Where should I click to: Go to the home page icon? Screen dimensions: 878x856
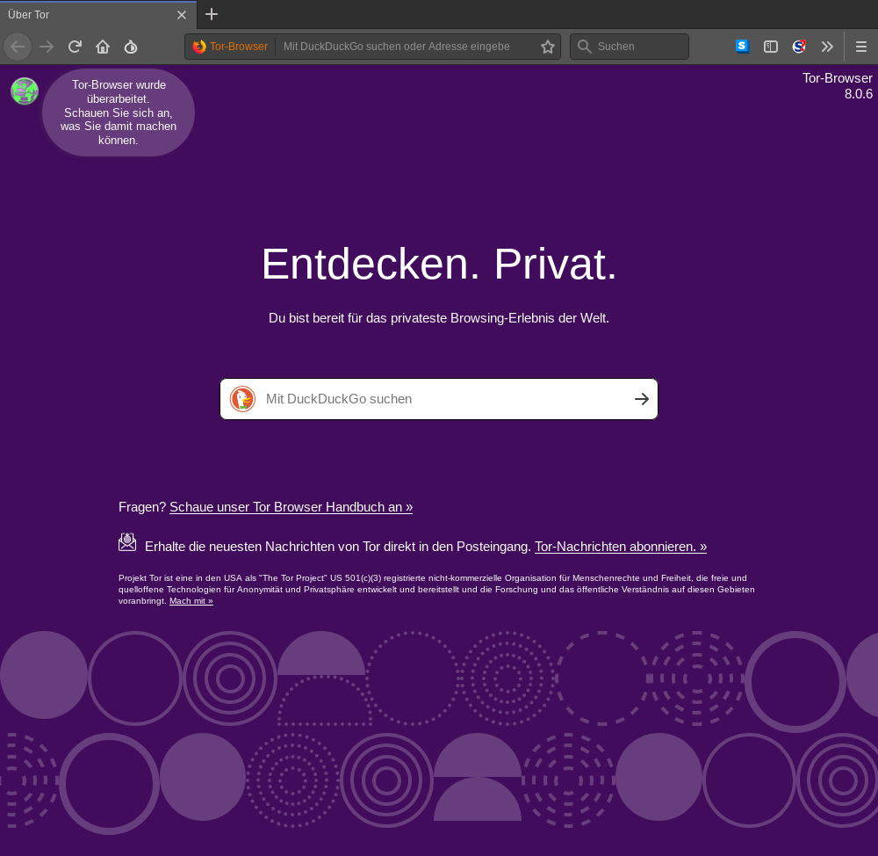tap(103, 47)
